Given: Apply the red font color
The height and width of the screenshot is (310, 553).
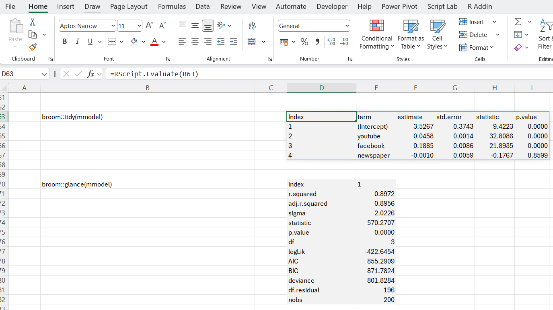Looking at the screenshot, I should [154, 41].
